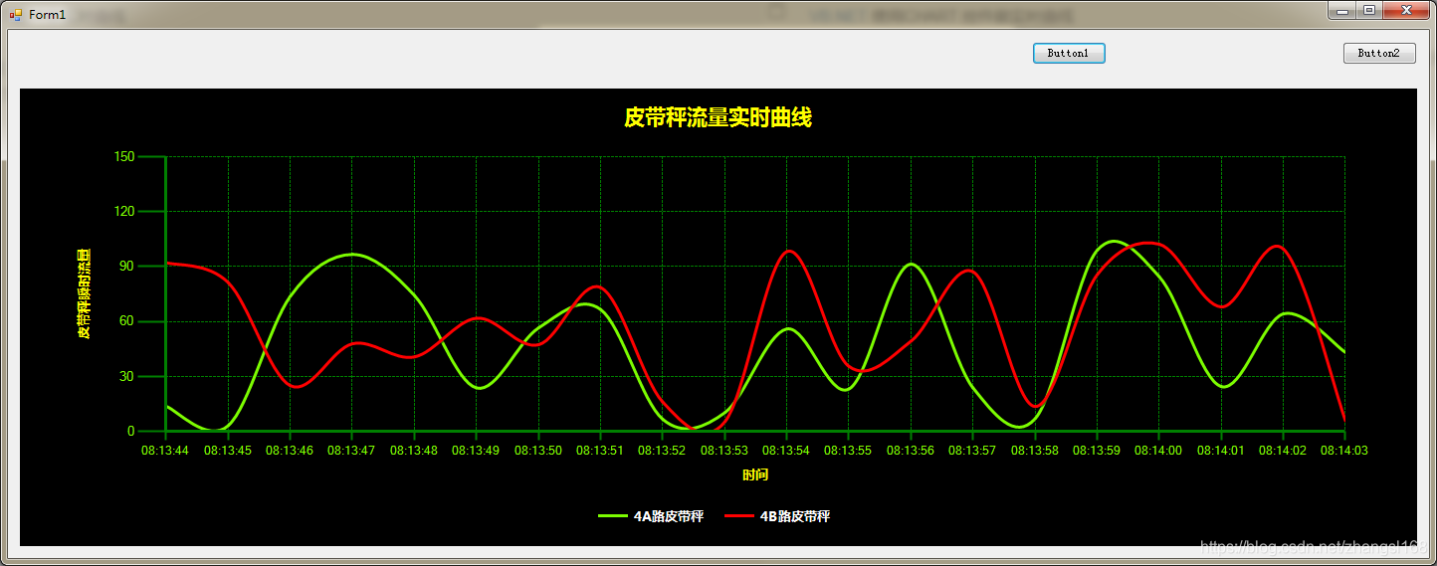Click the Y-axis title 皮带秤瞬时流量
The height and width of the screenshot is (566, 1437).
84,294
